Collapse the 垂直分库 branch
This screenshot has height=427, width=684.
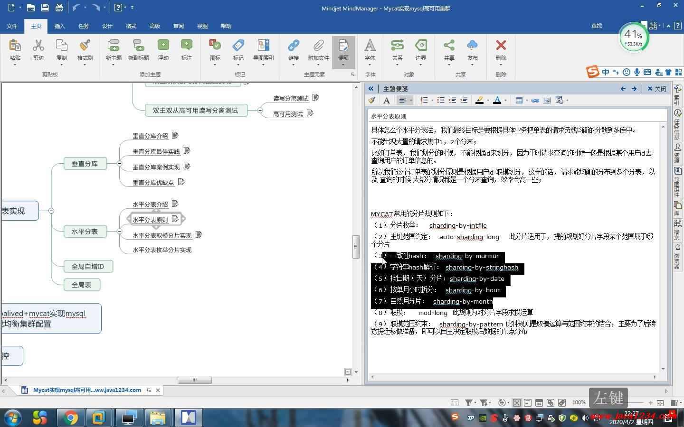(119, 163)
